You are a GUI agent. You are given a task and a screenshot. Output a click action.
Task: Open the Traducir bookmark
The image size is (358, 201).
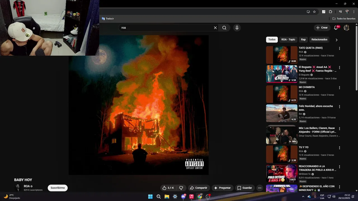pyautogui.click(x=108, y=19)
